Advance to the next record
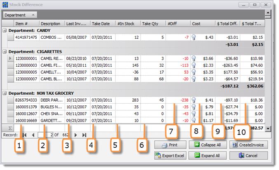This screenshot has width=279, height=170. pyautogui.click(x=75, y=135)
